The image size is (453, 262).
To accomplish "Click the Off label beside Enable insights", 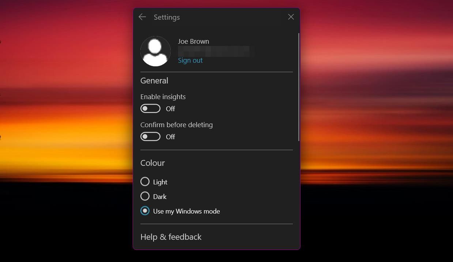I will pos(170,109).
